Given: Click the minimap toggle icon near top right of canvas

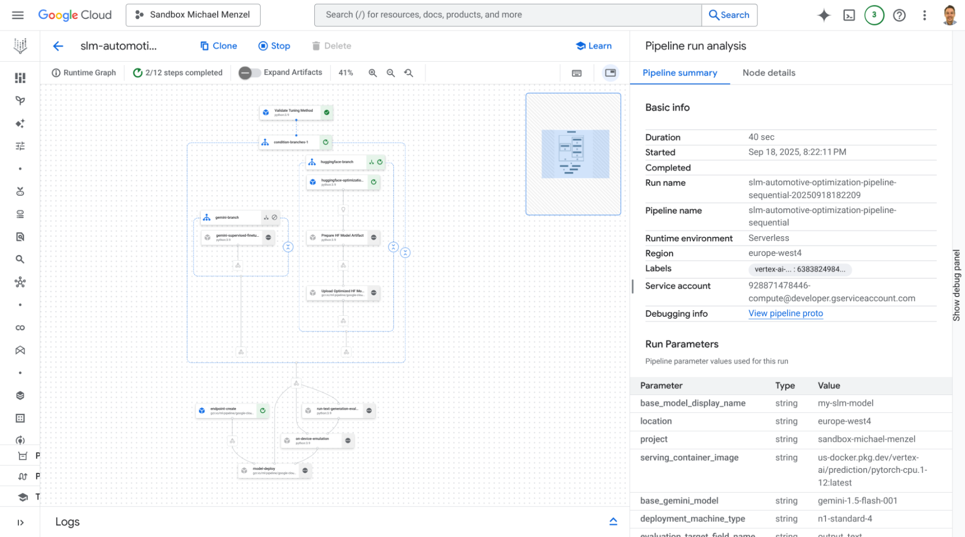Looking at the screenshot, I should click(x=610, y=73).
